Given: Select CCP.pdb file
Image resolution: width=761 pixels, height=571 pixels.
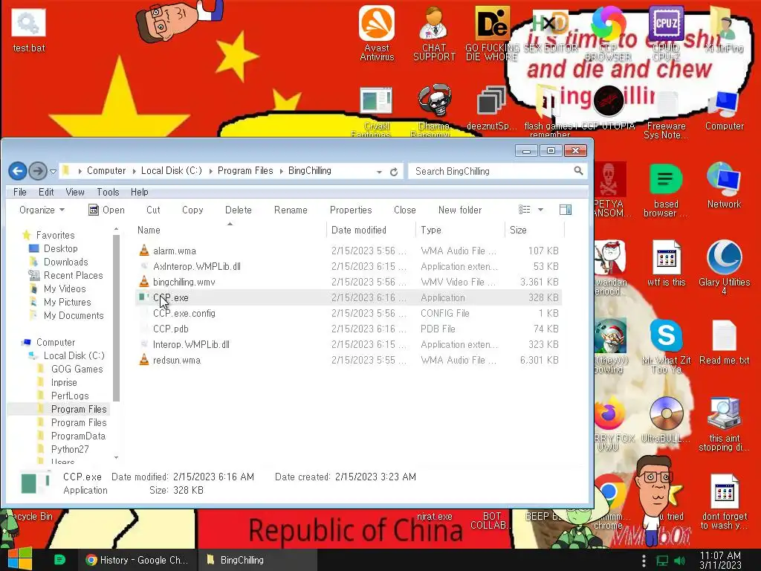Looking at the screenshot, I should tap(349, 329).
